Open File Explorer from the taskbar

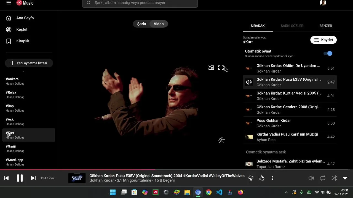tap(187, 192)
